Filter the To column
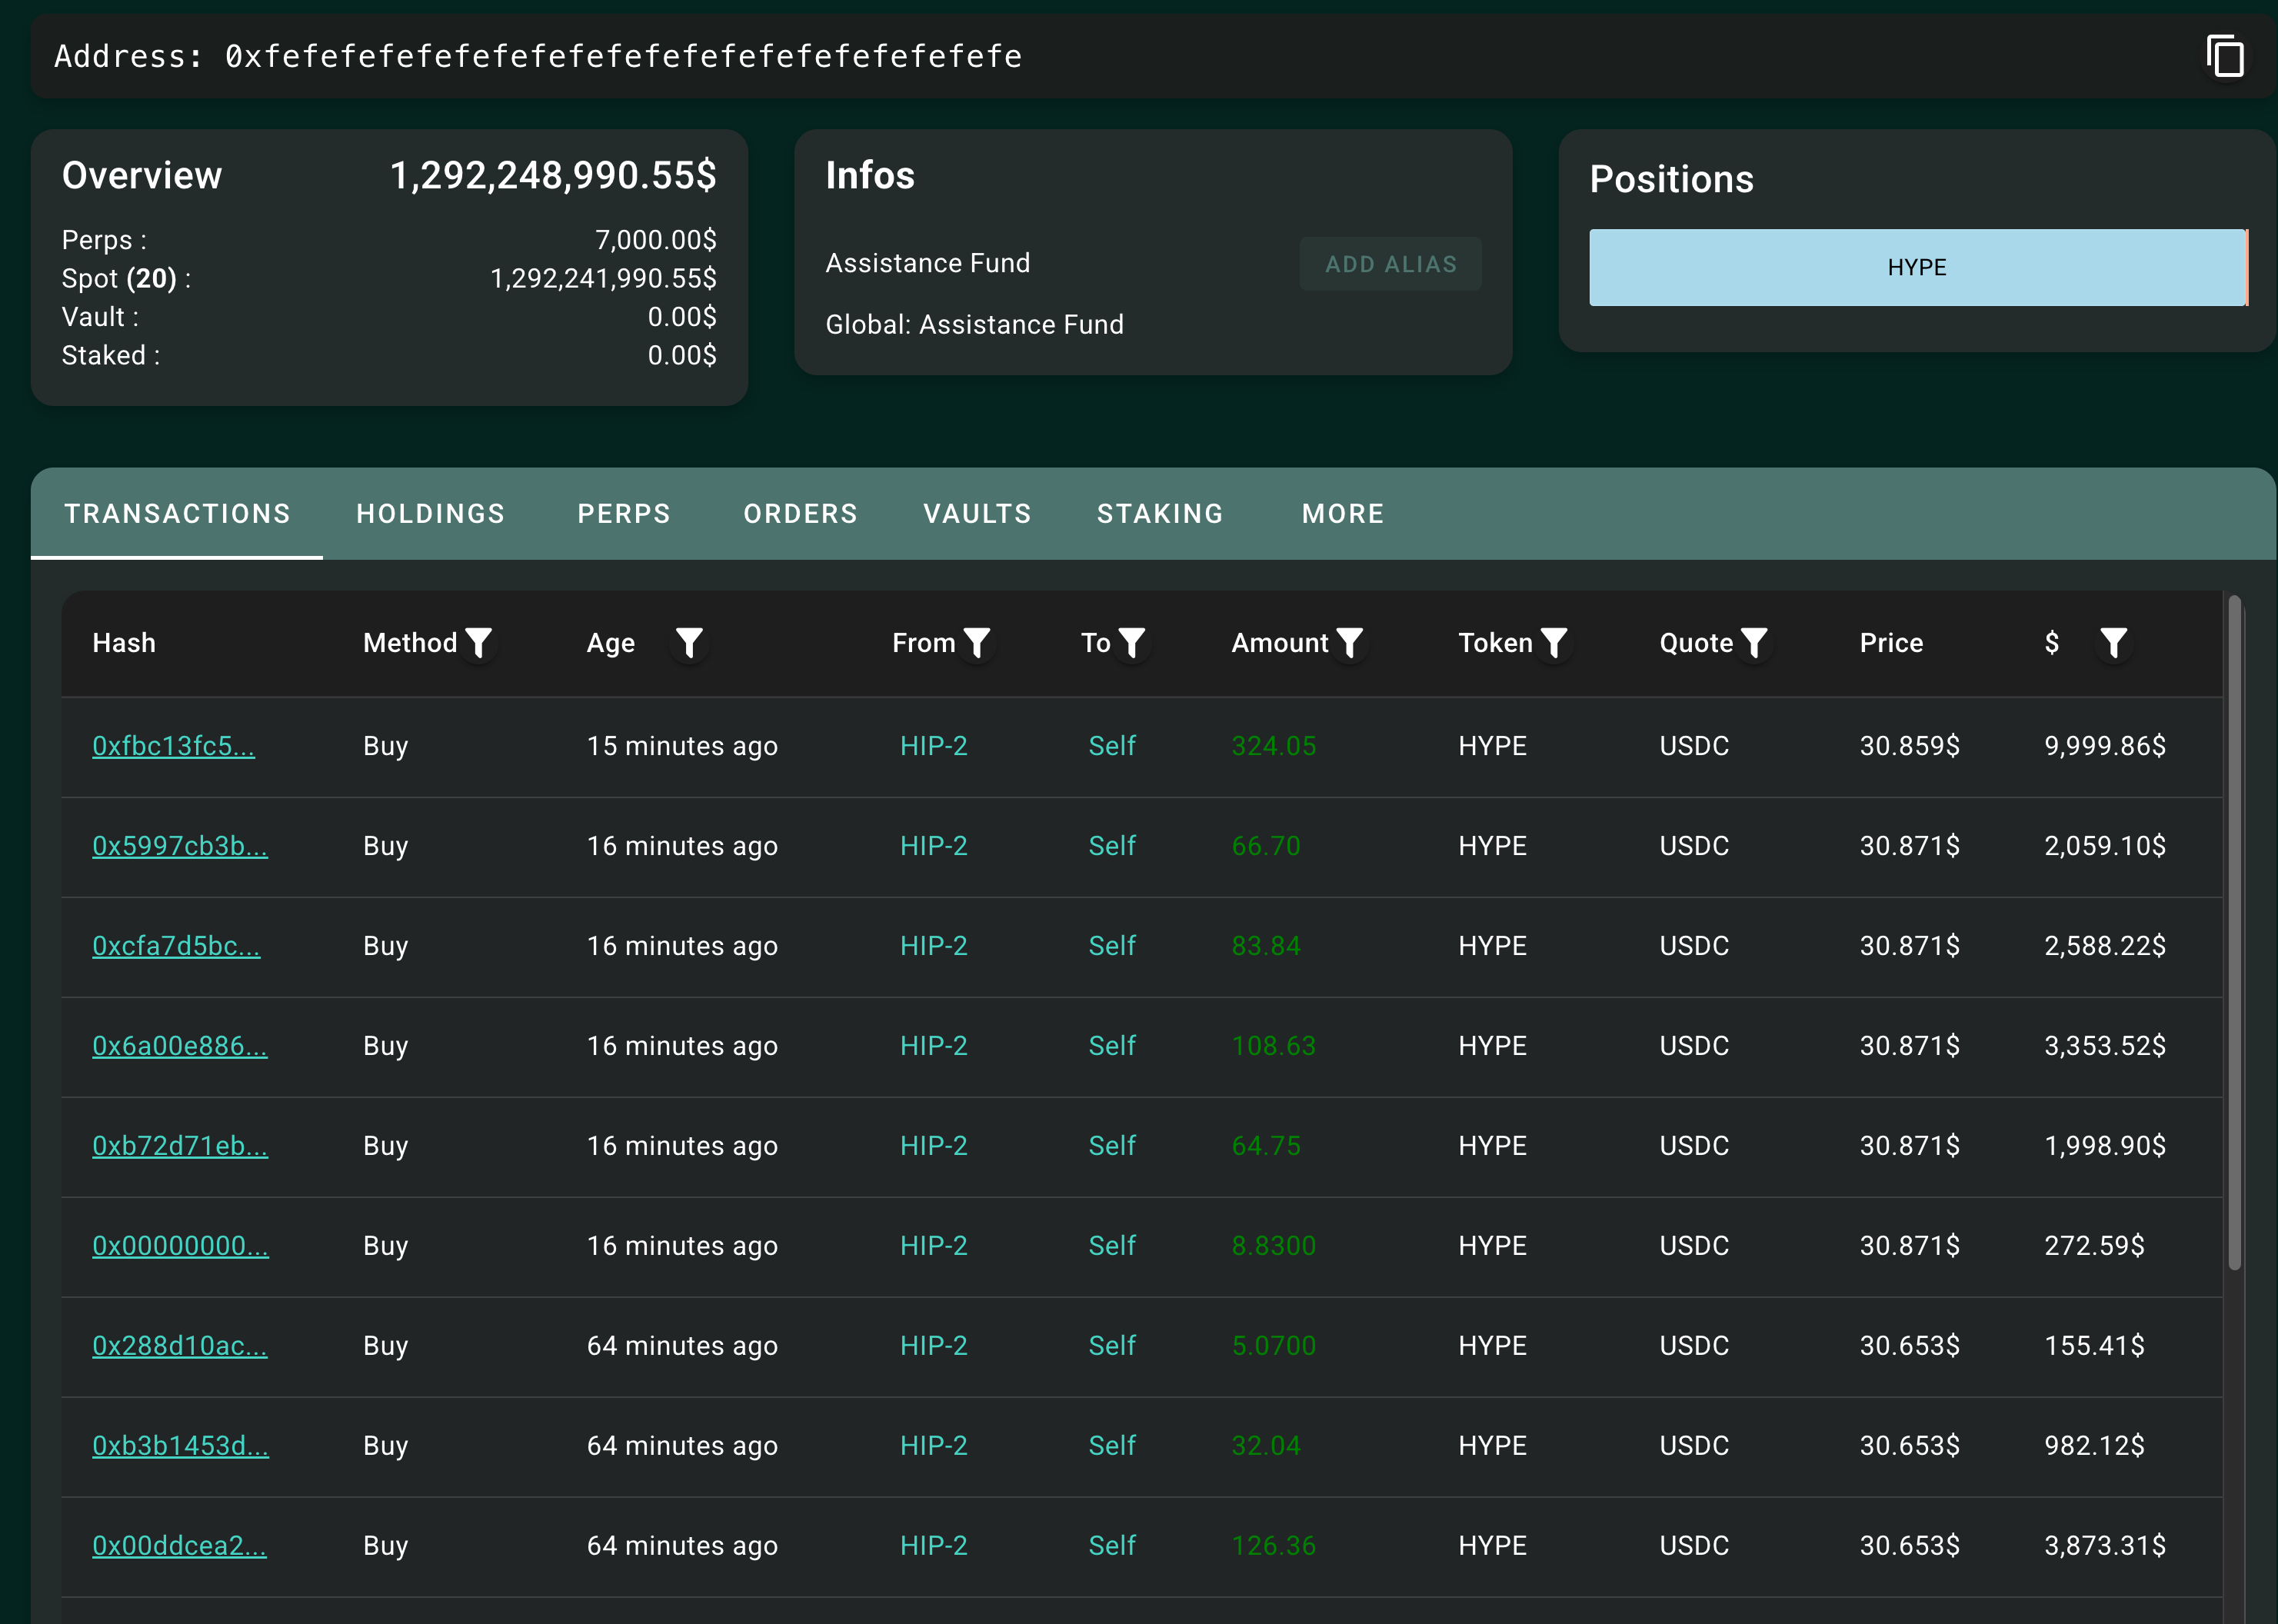 [1131, 643]
